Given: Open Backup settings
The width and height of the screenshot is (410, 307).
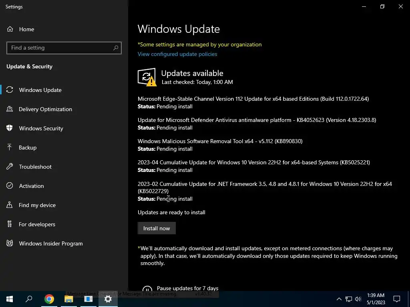Looking at the screenshot, I should coord(28,148).
